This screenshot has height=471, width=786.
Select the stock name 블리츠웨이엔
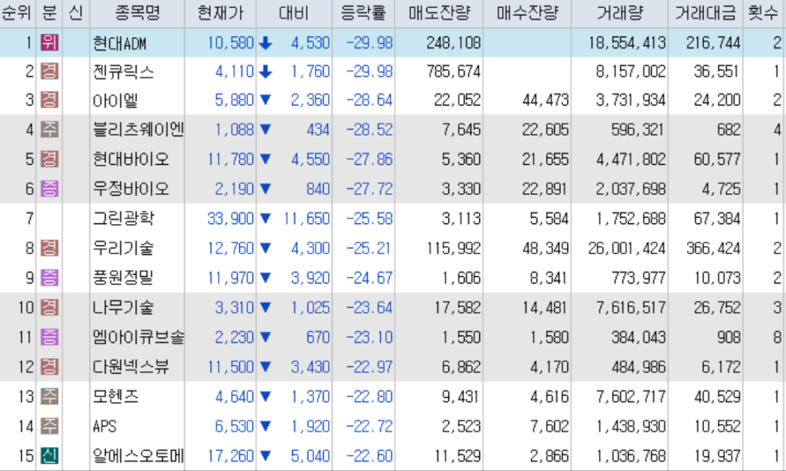pyautogui.click(x=138, y=130)
